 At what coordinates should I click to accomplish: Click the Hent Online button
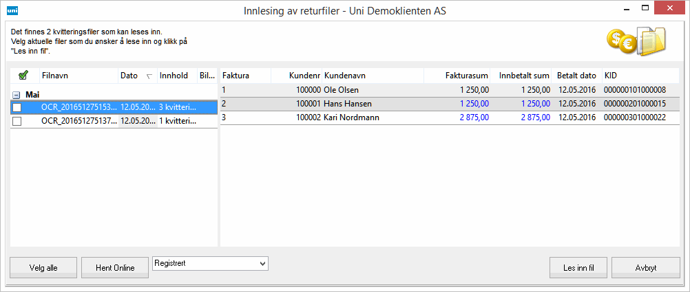click(114, 268)
